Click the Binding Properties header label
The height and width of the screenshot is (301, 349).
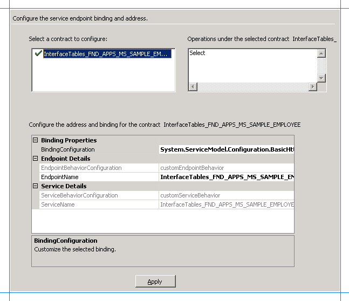(69, 140)
